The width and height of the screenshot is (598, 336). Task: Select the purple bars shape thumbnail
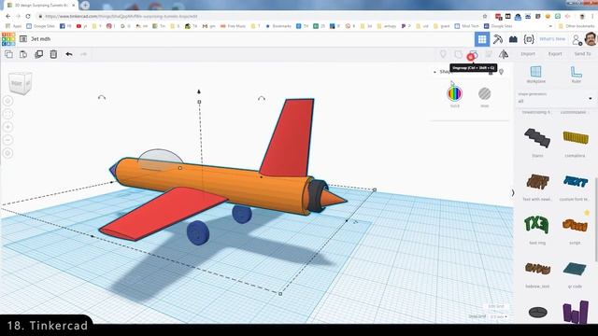[x=576, y=313]
